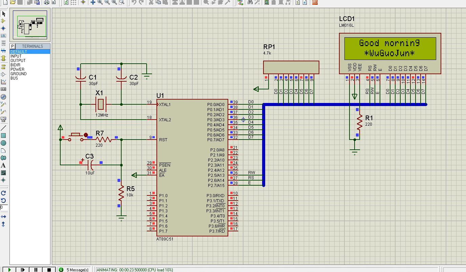Choose the 2D Circle graphics tool
Screen dimensions: 466x272
4,143
